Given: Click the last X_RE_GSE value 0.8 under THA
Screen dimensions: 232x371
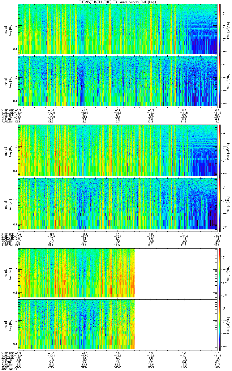Looking at the screenshot, I should pos(217,110).
